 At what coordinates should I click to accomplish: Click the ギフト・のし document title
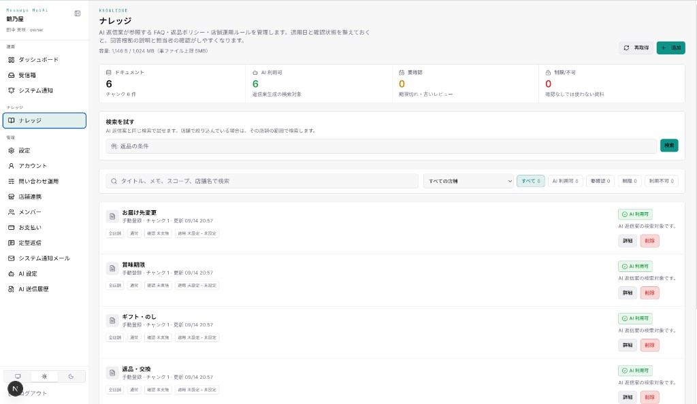click(x=139, y=317)
